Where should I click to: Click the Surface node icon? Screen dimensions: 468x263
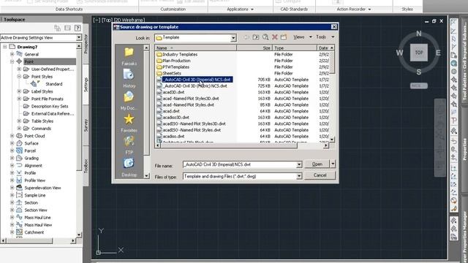[20, 143]
